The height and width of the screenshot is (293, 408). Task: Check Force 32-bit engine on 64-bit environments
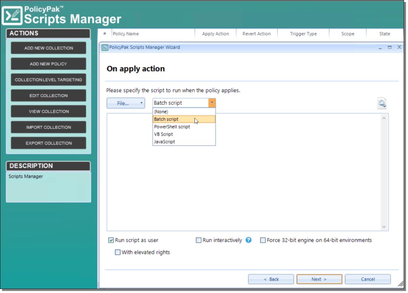point(263,240)
